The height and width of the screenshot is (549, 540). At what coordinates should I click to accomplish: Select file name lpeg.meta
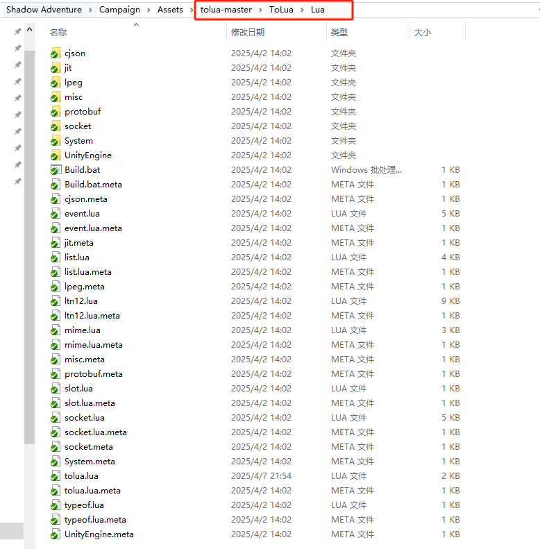(85, 287)
